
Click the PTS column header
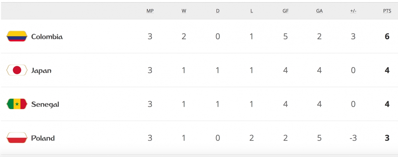click(387, 11)
